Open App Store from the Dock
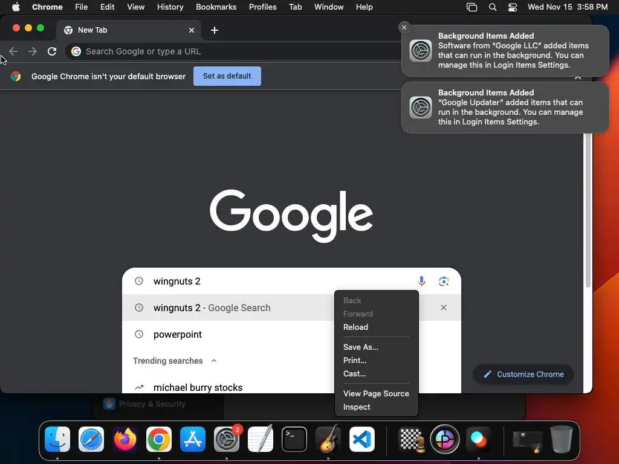Viewport: 619px width, 464px height. point(193,439)
